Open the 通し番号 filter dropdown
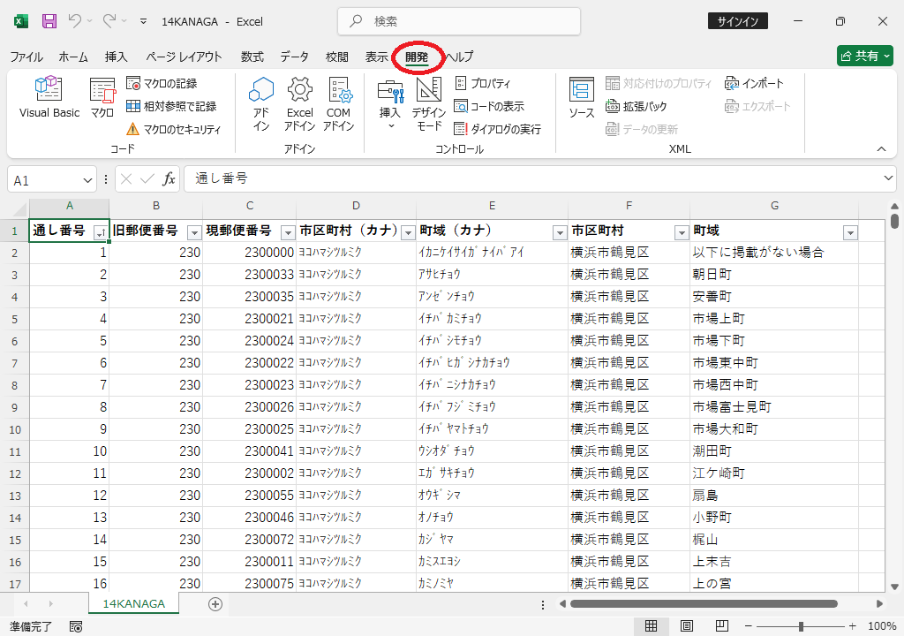Screen dimensions: 904x636 click(101, 232)
